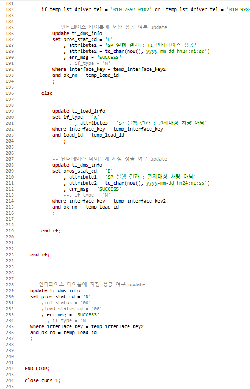Click the 'close curs_1;' statement
The height and width of the screenshot is (389, 250).
click(43, 381)
